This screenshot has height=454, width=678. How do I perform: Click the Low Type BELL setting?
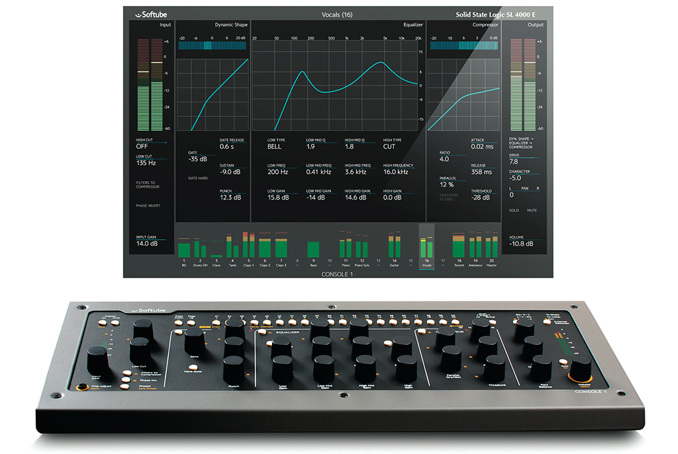click(x=274, y=147)
